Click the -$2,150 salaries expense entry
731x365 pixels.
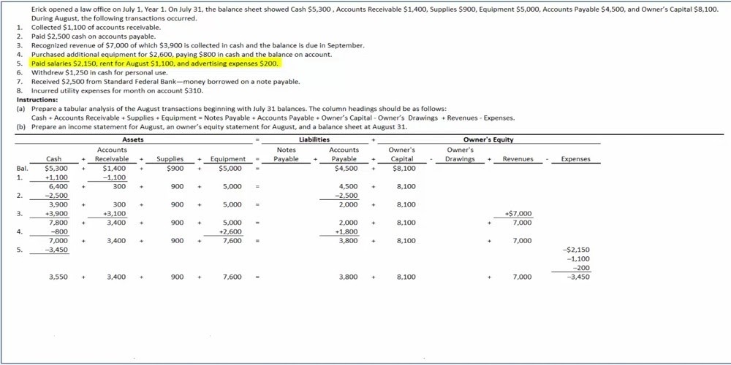(578, 250)
